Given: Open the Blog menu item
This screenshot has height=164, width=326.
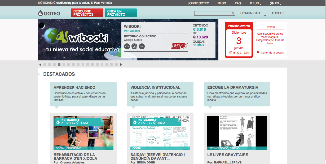Looking at the screenshot, I should [222, 3].
